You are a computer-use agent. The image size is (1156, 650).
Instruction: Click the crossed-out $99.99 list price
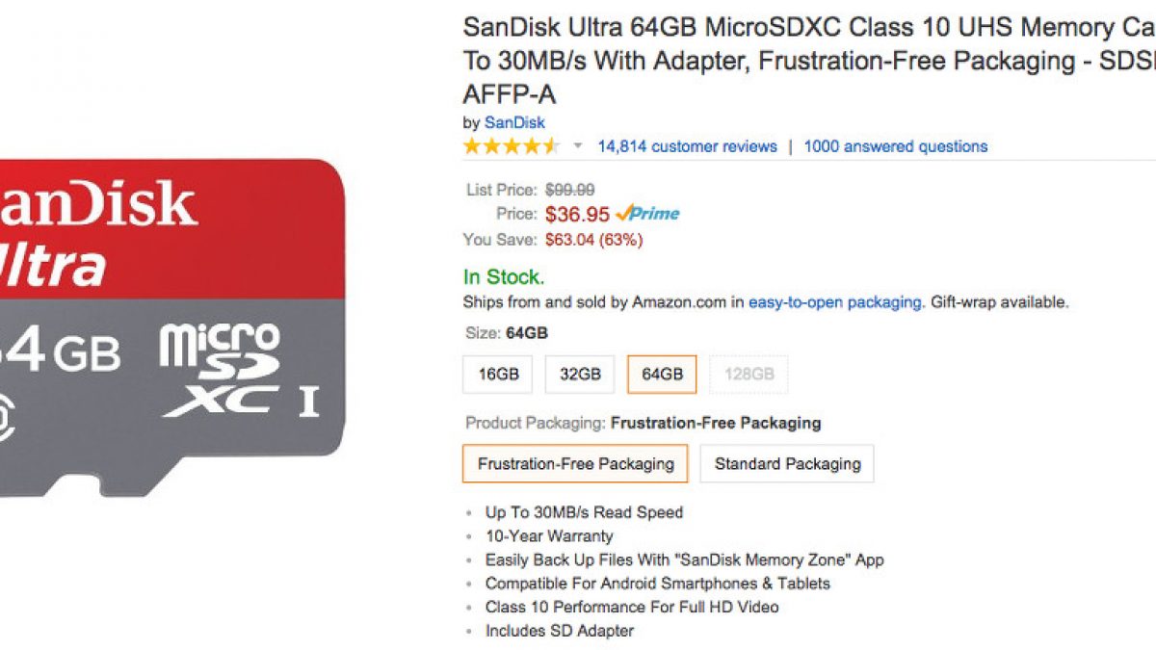pyautogui.click(x=569, y=190)
